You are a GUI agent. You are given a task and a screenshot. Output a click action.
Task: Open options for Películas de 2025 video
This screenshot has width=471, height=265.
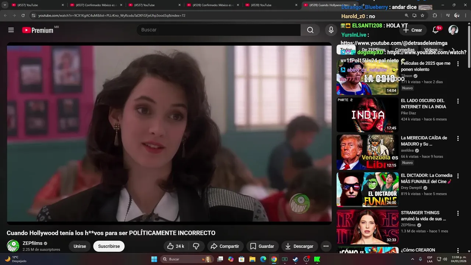pyautogui.click(x=458, y=64)
